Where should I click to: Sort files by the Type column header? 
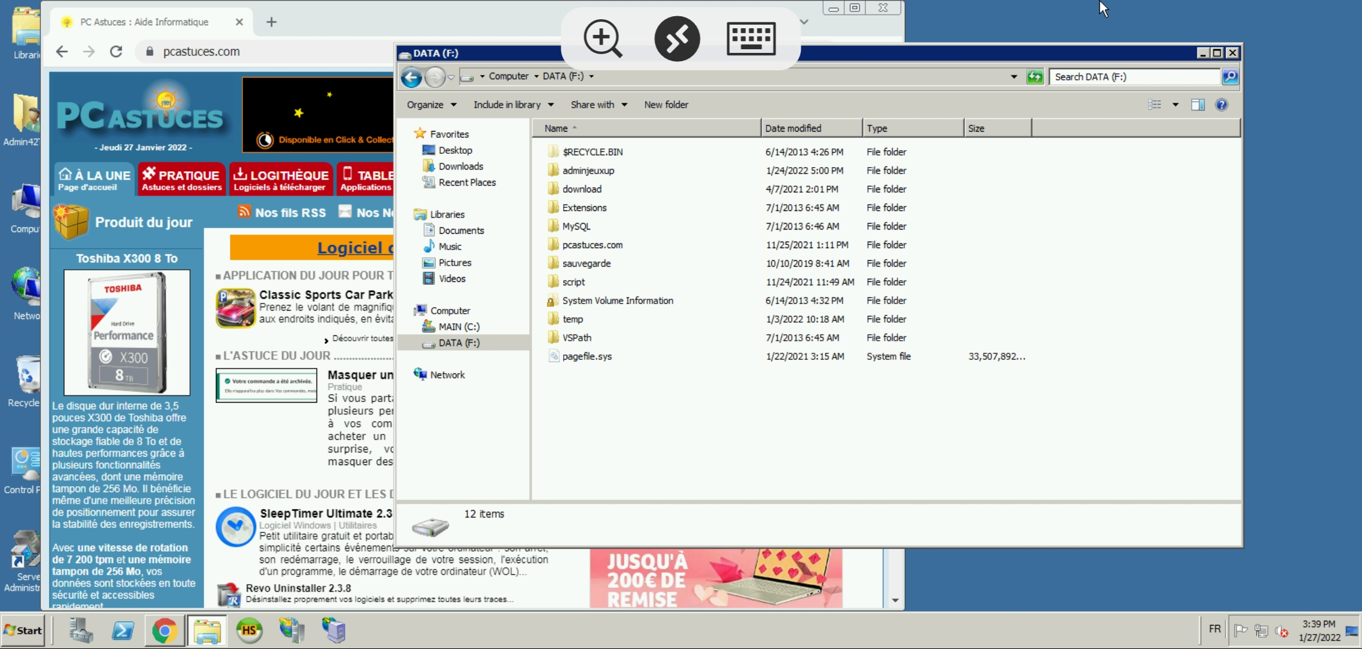pyautogui.click(x=912, y=128)
